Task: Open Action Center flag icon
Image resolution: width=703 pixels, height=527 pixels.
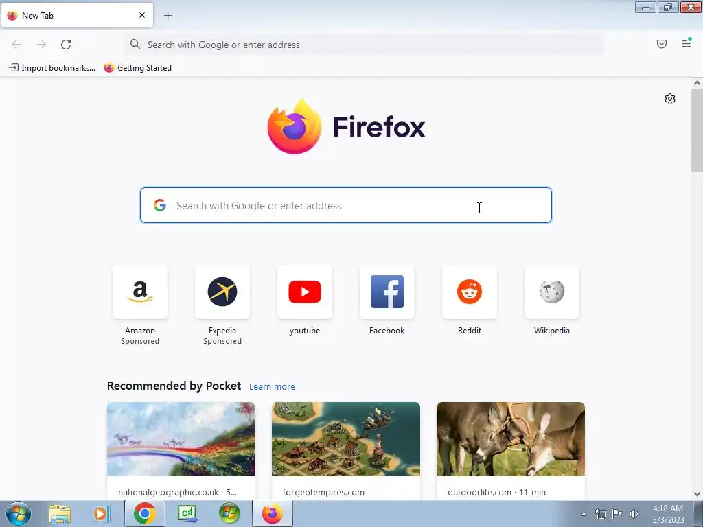Action: pyautogui.click(x=617, y=514)
